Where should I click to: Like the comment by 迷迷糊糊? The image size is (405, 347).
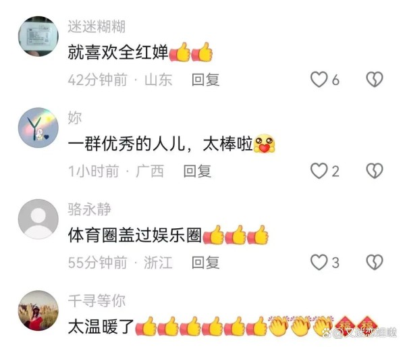pos(319,80)
